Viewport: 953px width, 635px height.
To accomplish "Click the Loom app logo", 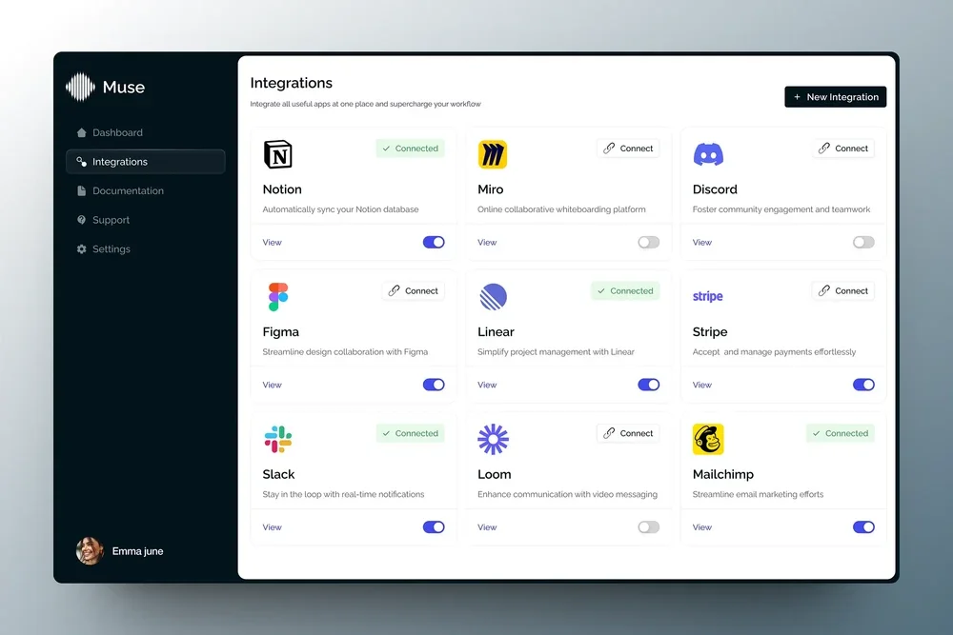I will click(x=493, y=439).
